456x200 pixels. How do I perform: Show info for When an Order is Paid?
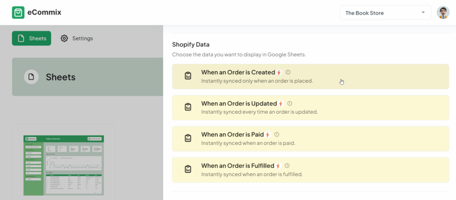coord(277,134)
